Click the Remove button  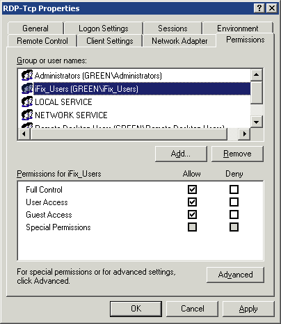pos(237,154)
